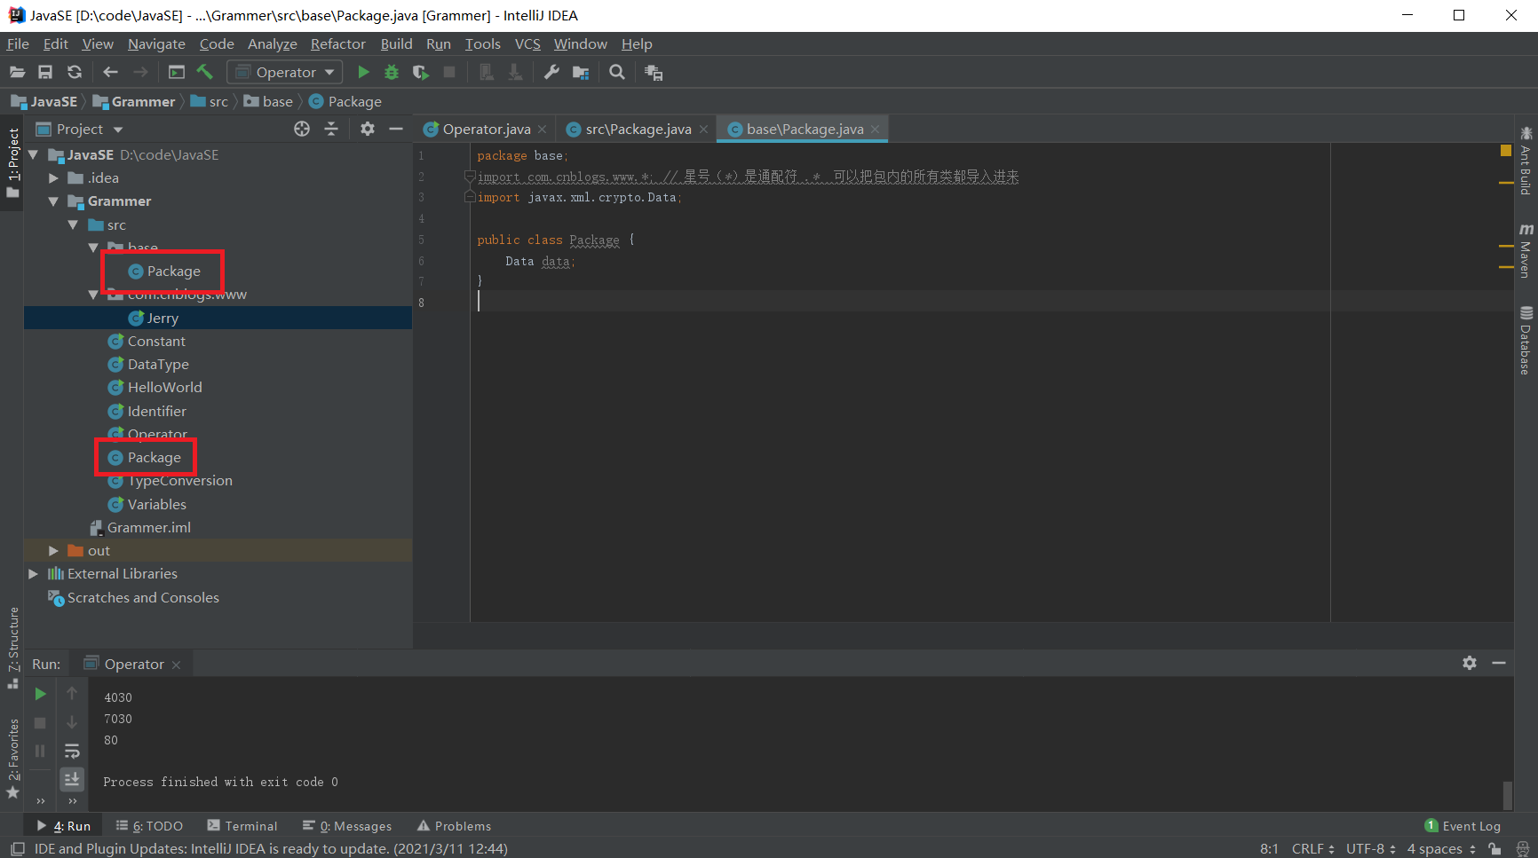Start debugging with the green bug icon
This screenshot has height=858, width=1538.
[392, 73]
